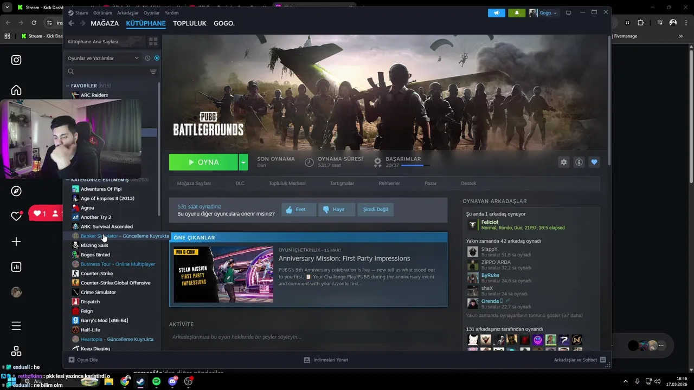Go to MAĞAZA tab

coord(105,23)
